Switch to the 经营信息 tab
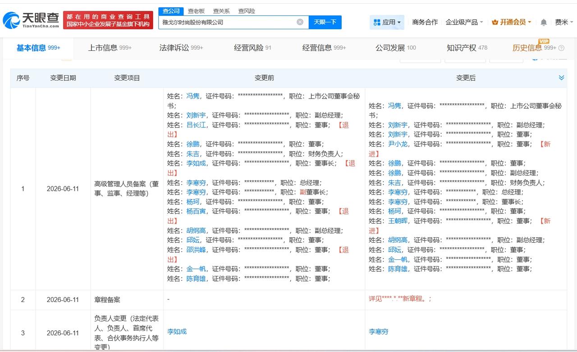Image resolution: width=577 pixels, height=352 pixels. pyautogui.click(x=324, y=48)
